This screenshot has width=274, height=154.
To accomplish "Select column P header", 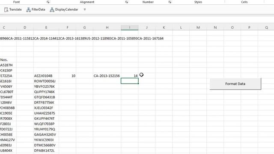I will pos(249,27).
